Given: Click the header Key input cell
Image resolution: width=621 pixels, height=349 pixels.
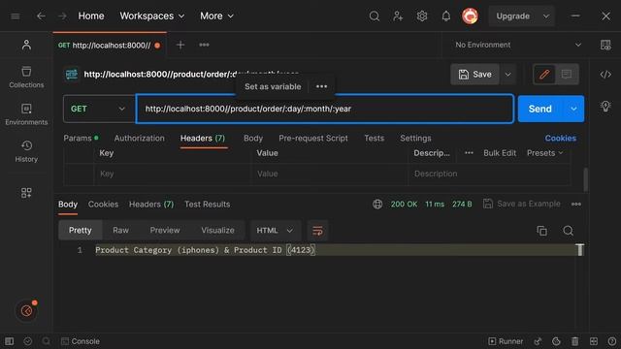Looking at the screenshot, I should 173,174.
